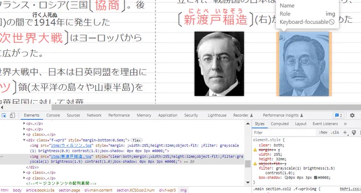This screenshot has height=193, width=361.
Task: Switch to the Computed pane tab
Action: (279, 124)
